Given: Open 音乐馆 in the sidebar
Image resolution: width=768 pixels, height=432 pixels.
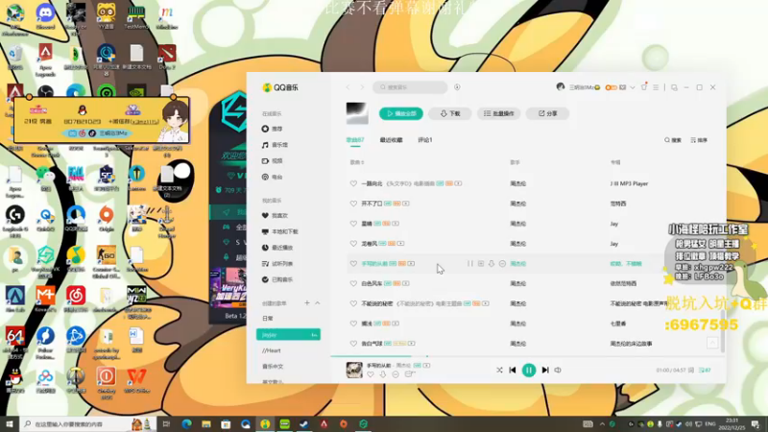Looking at the screenshot, I should (275, 145).
